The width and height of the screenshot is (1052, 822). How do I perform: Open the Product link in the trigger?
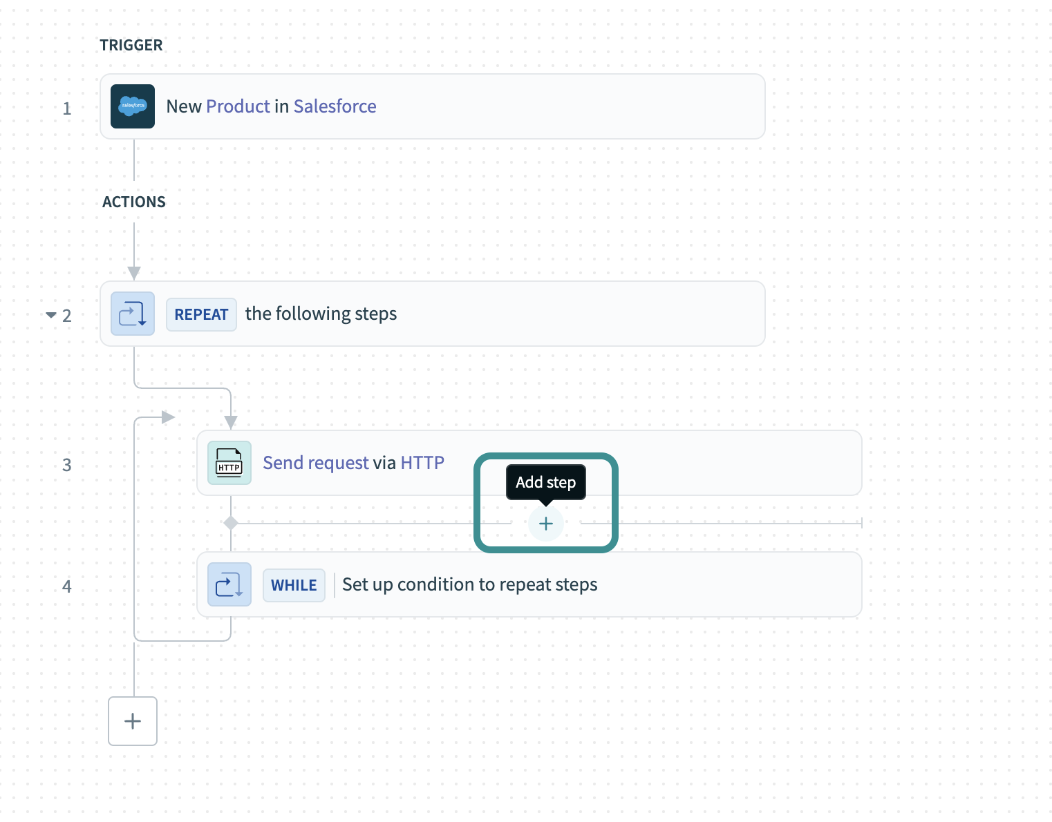click(x=238, y=106)
